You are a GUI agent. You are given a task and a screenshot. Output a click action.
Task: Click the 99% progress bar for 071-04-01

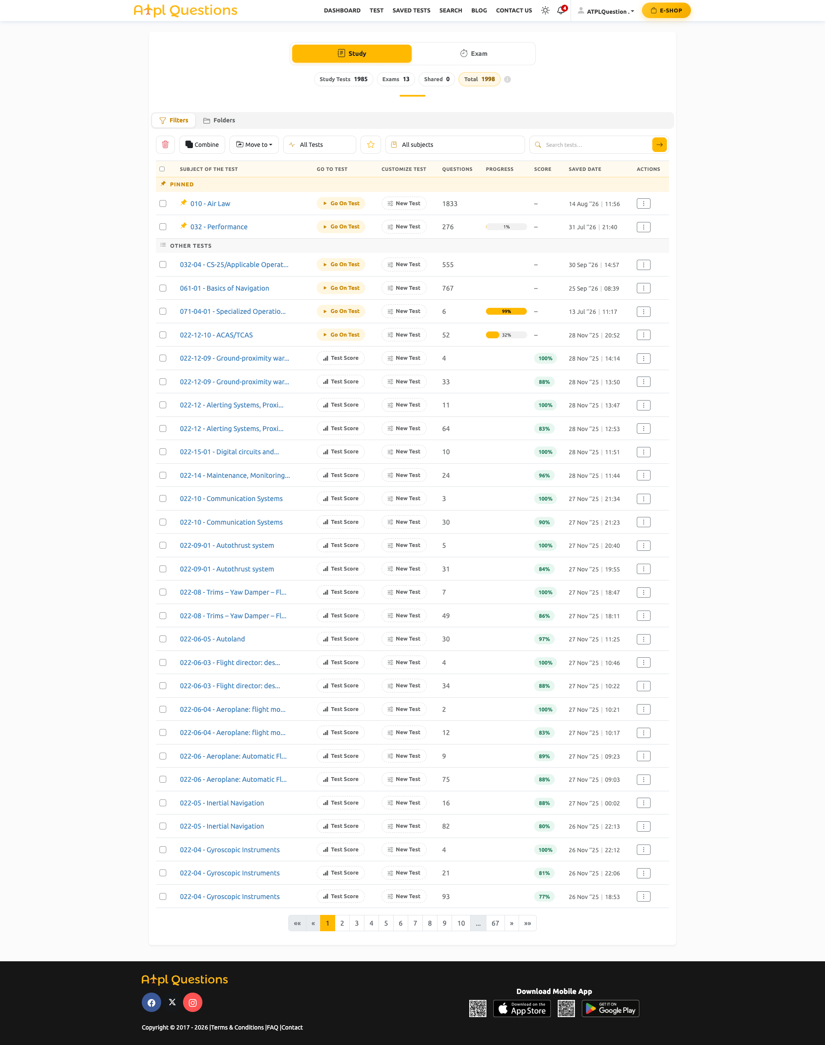coord(506,312)
